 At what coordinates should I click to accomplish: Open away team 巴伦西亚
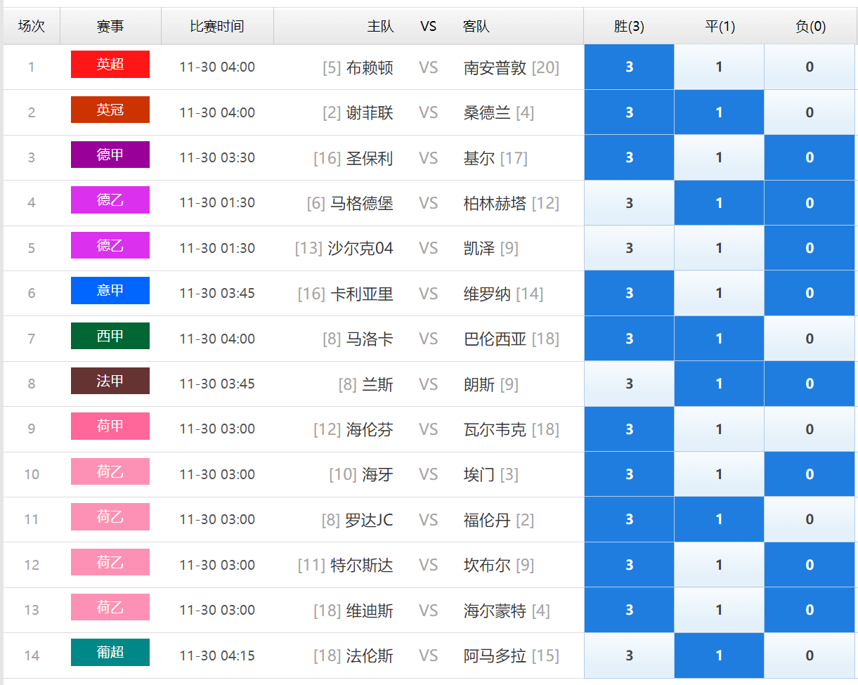click(x=495, y=339)
